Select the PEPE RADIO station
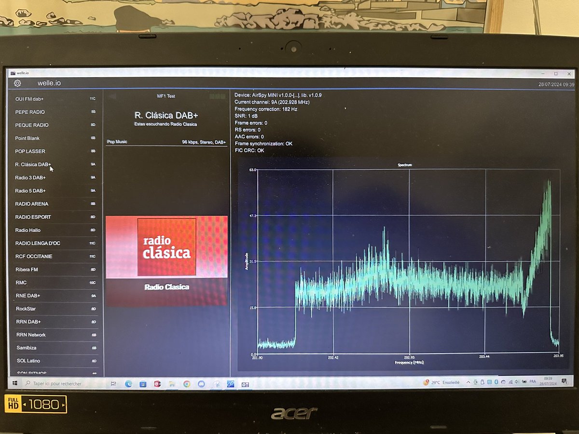579x434 pixels. [56, 112]
